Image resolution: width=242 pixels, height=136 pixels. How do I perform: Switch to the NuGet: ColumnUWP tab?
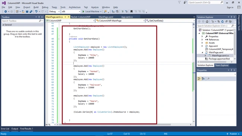tap(80, 17)
